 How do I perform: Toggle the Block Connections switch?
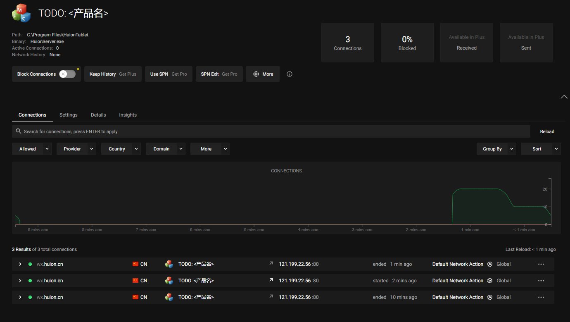[67, 74]
